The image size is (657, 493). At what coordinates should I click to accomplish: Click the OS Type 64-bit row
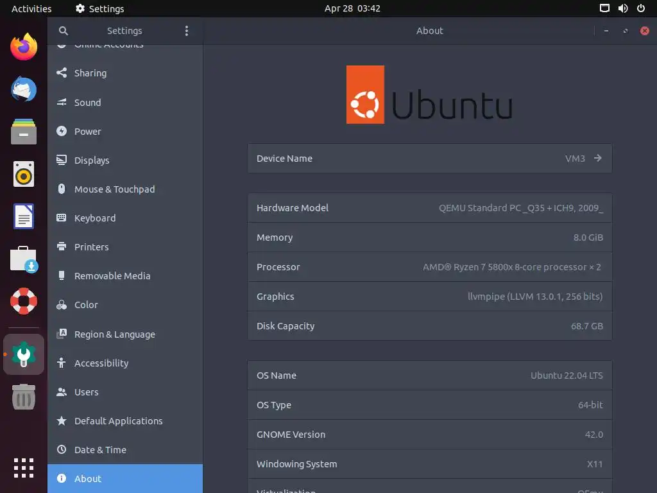tap(429, 405)
